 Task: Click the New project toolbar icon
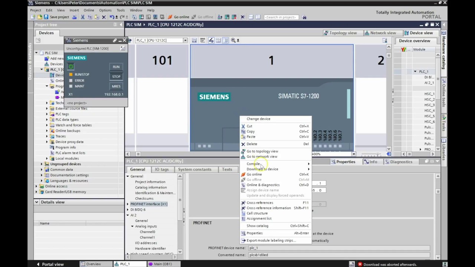(x=33, y=17)
